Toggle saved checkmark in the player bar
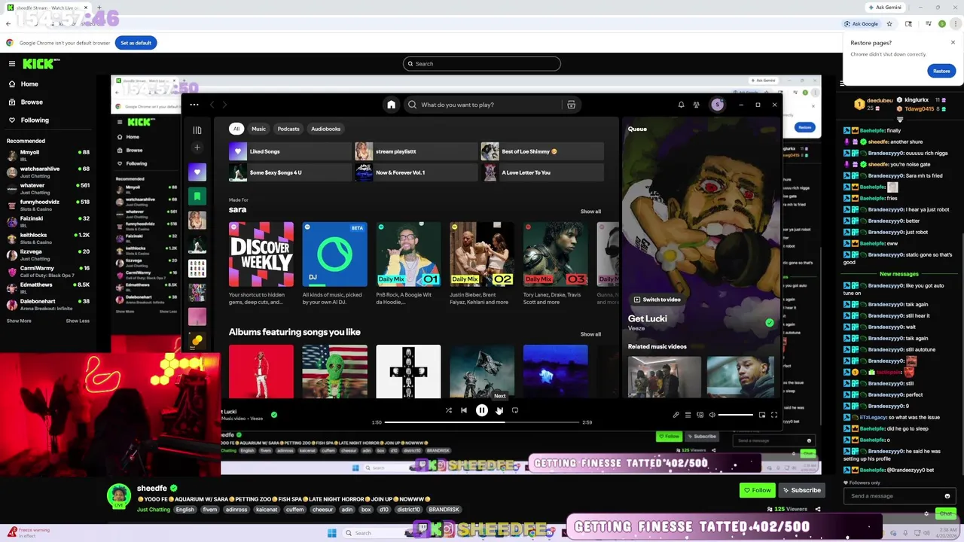The height and width of the screenshot is (542, 964). [x=274, y=415]
